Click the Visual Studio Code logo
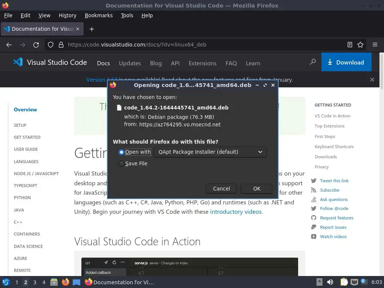 click(x=50, y=62)
